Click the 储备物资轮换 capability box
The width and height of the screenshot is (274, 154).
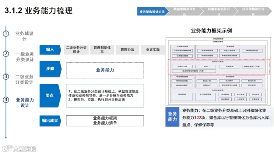pos(252,51)
